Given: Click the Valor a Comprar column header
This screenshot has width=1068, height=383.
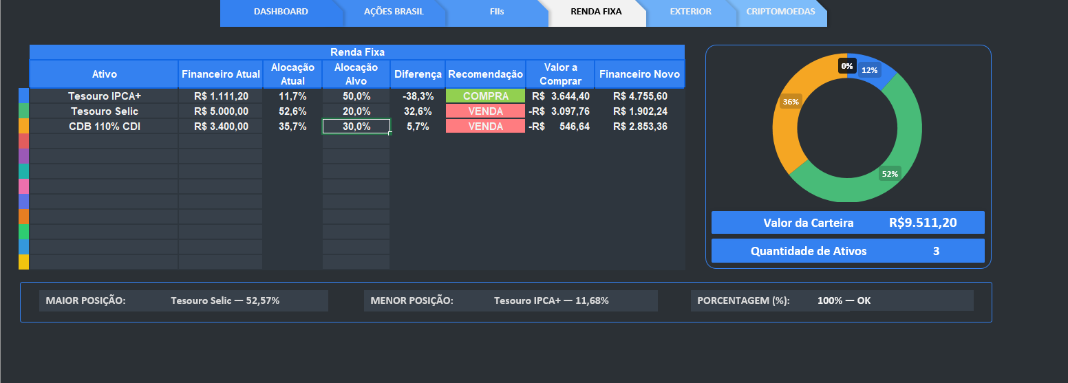Looking at the screenshot, I should (x=560, y=74).
